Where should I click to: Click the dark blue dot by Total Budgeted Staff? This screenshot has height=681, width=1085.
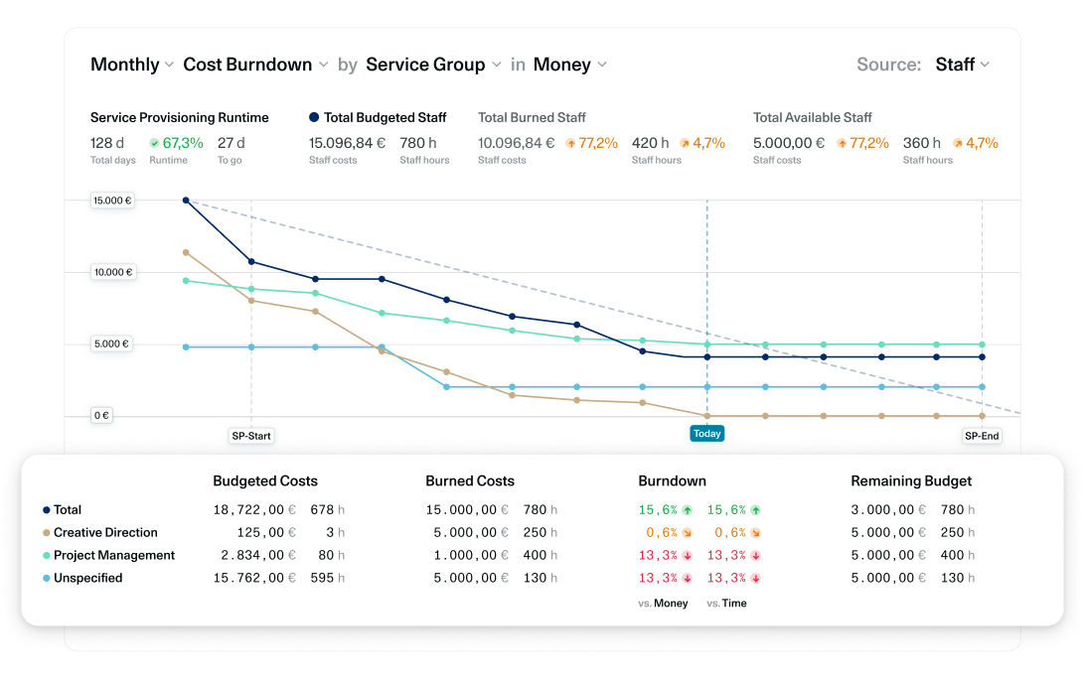[x=314, y=117]
